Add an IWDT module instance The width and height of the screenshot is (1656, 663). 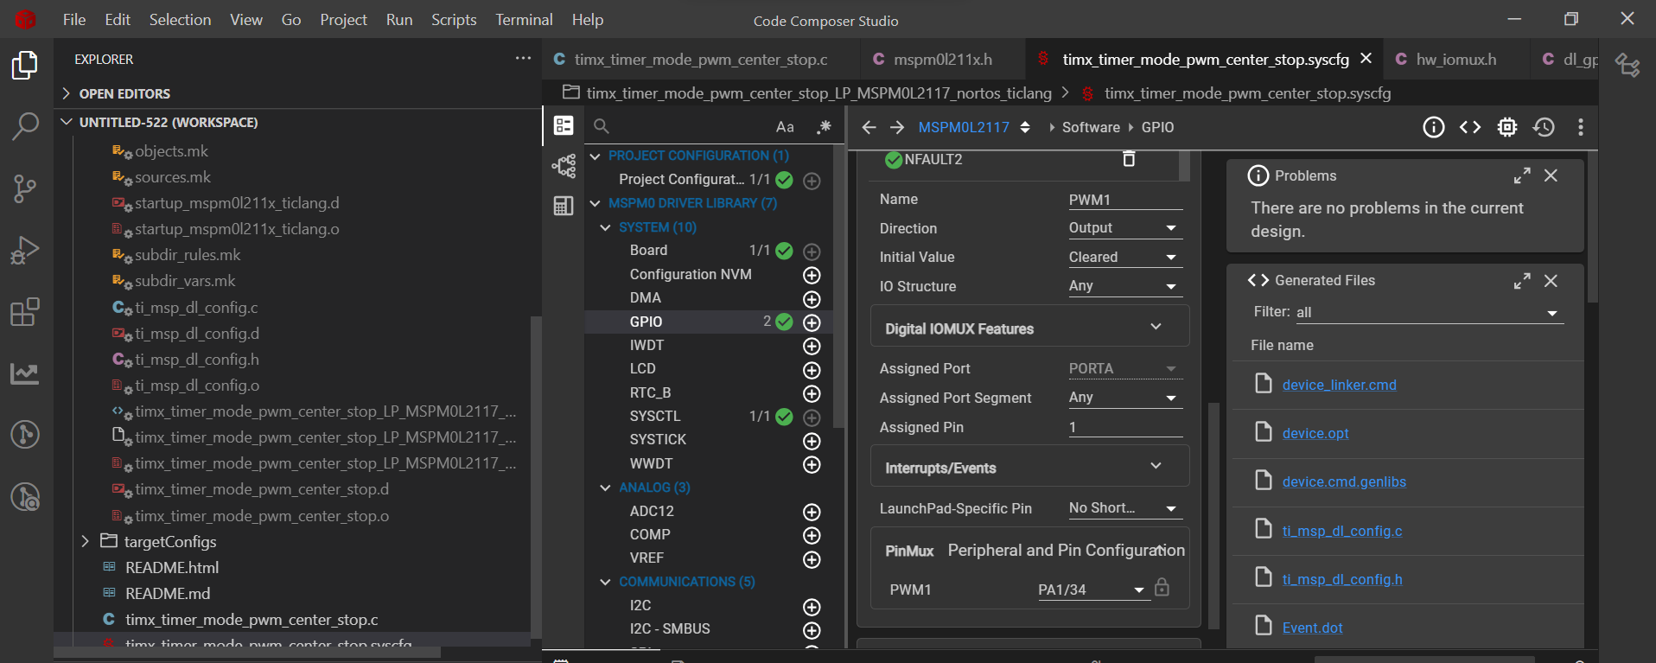pyautogui.click(x=812, y=347)
